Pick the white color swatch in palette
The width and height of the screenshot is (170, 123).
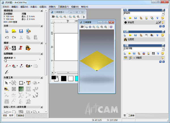(x=71, y=79)
